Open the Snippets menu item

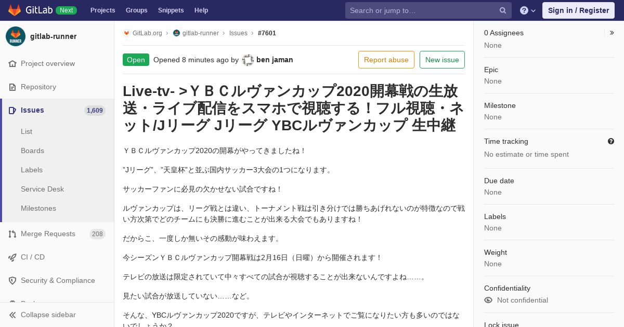(x=171, y=10)
